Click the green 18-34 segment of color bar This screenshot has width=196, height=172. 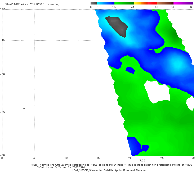tap(124, 3)
